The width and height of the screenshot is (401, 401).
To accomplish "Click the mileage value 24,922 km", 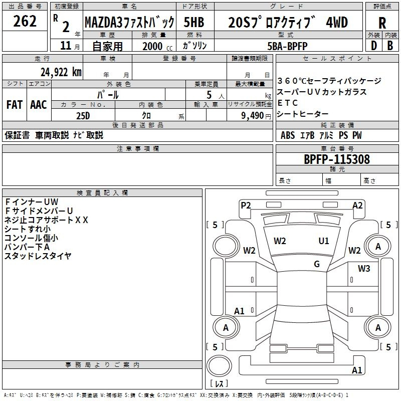I will (61, 72).
